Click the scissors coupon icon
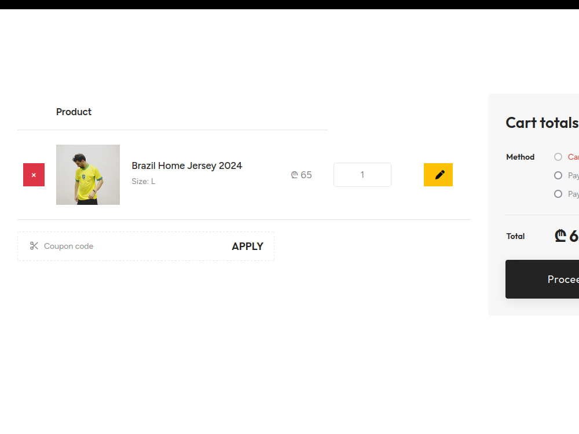579x434 pixels. 34,246
